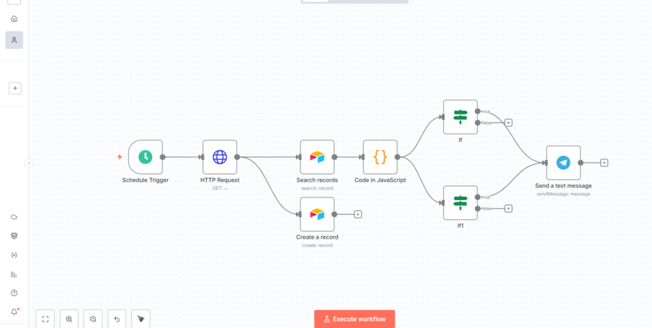Open the Code in JavaScript node
This screenshot has width=652, height=328.
point(380,157)
